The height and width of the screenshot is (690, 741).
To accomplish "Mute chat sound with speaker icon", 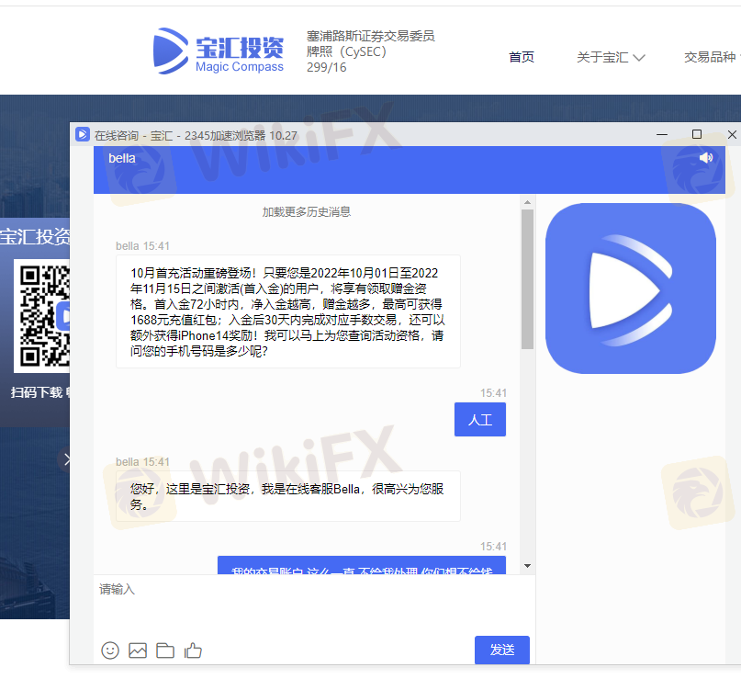I will 706,157.
